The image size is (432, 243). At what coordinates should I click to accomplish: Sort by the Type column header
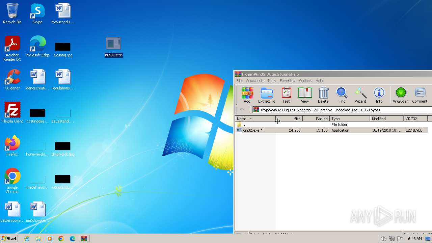coord(350,119)
